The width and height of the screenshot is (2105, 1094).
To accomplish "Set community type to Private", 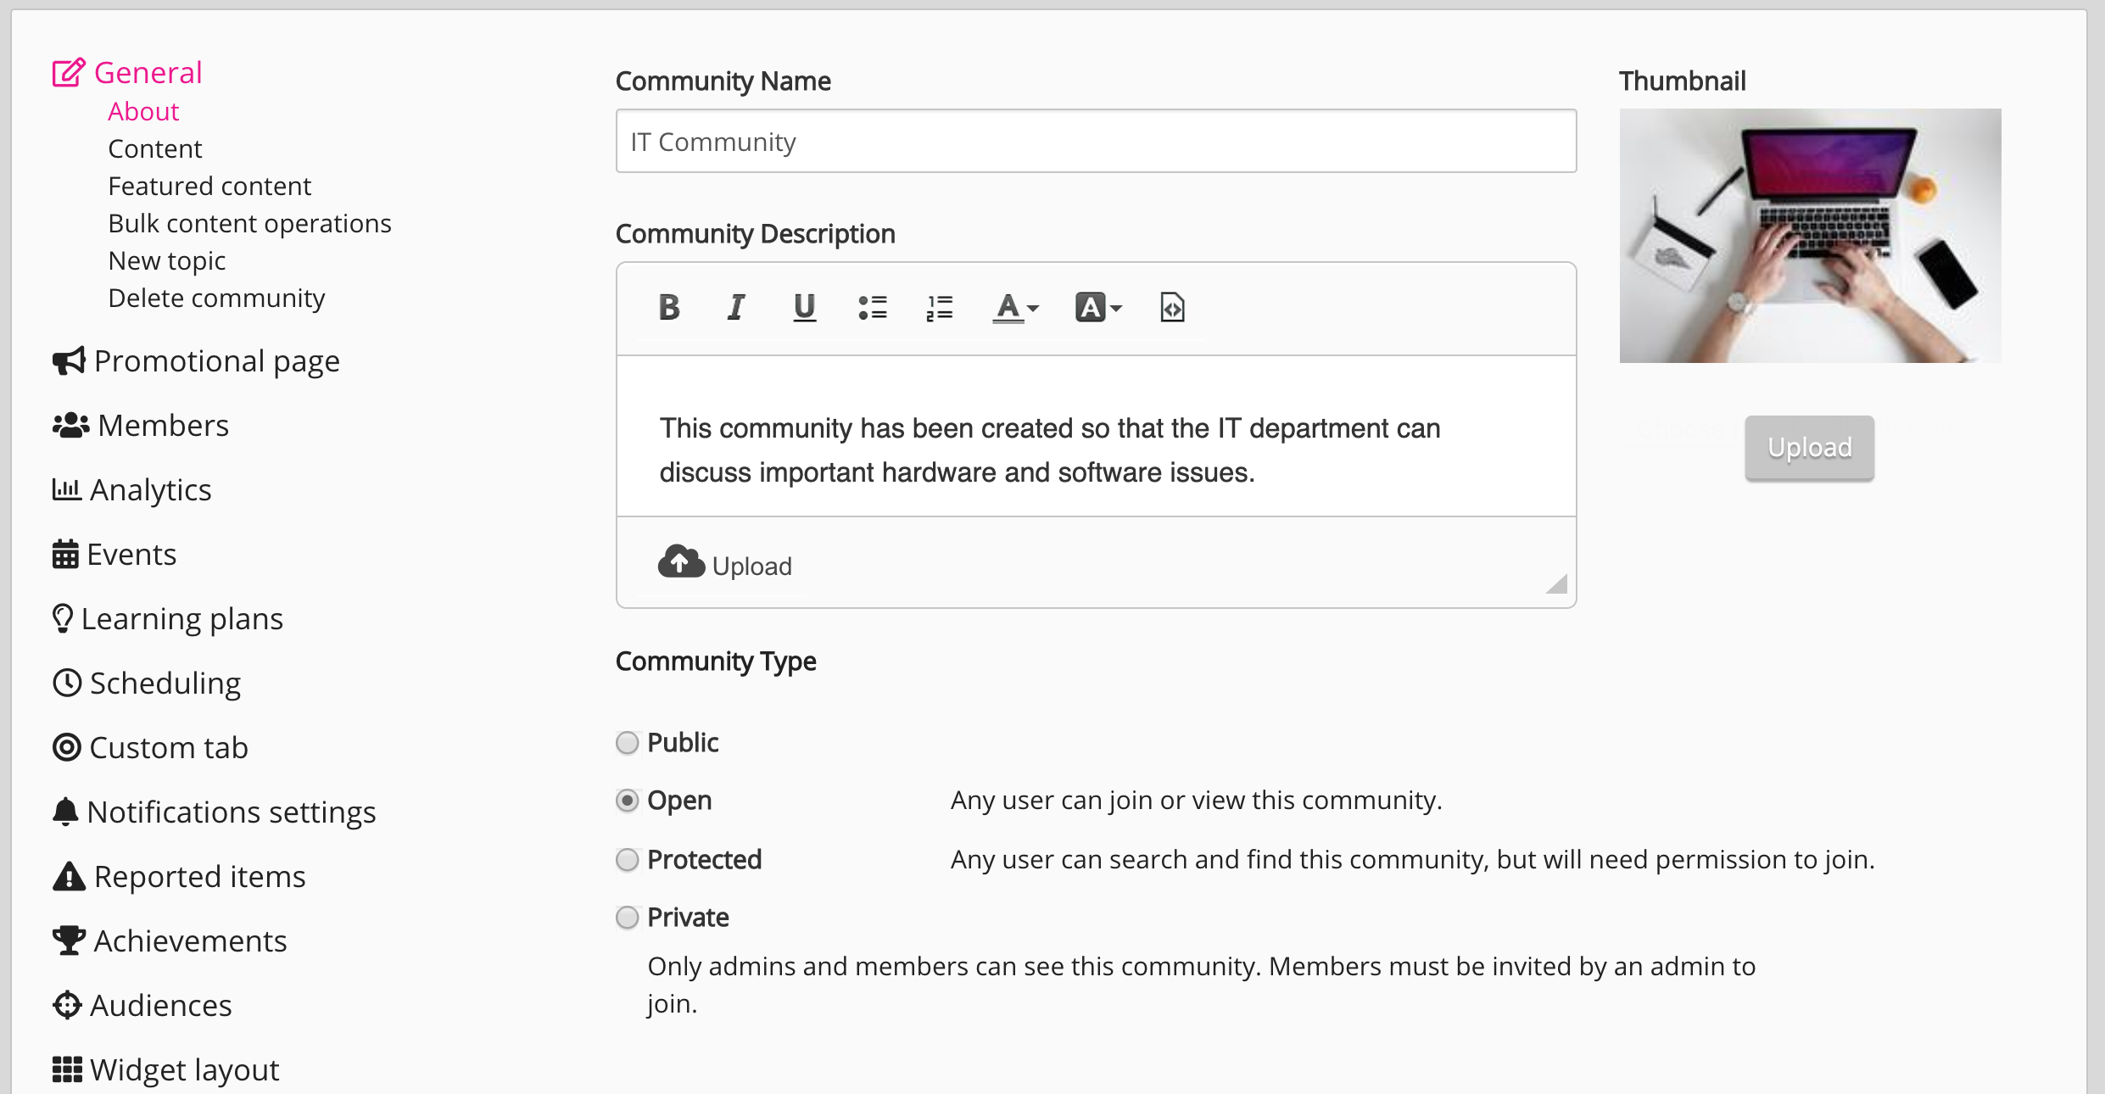I will coord(628,918).
